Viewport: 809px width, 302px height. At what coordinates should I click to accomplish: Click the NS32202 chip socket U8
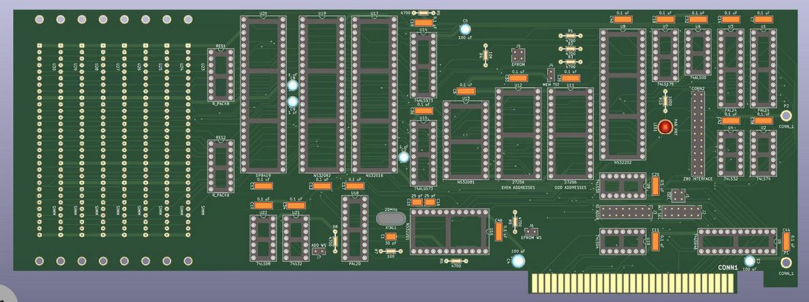(622, 94)
